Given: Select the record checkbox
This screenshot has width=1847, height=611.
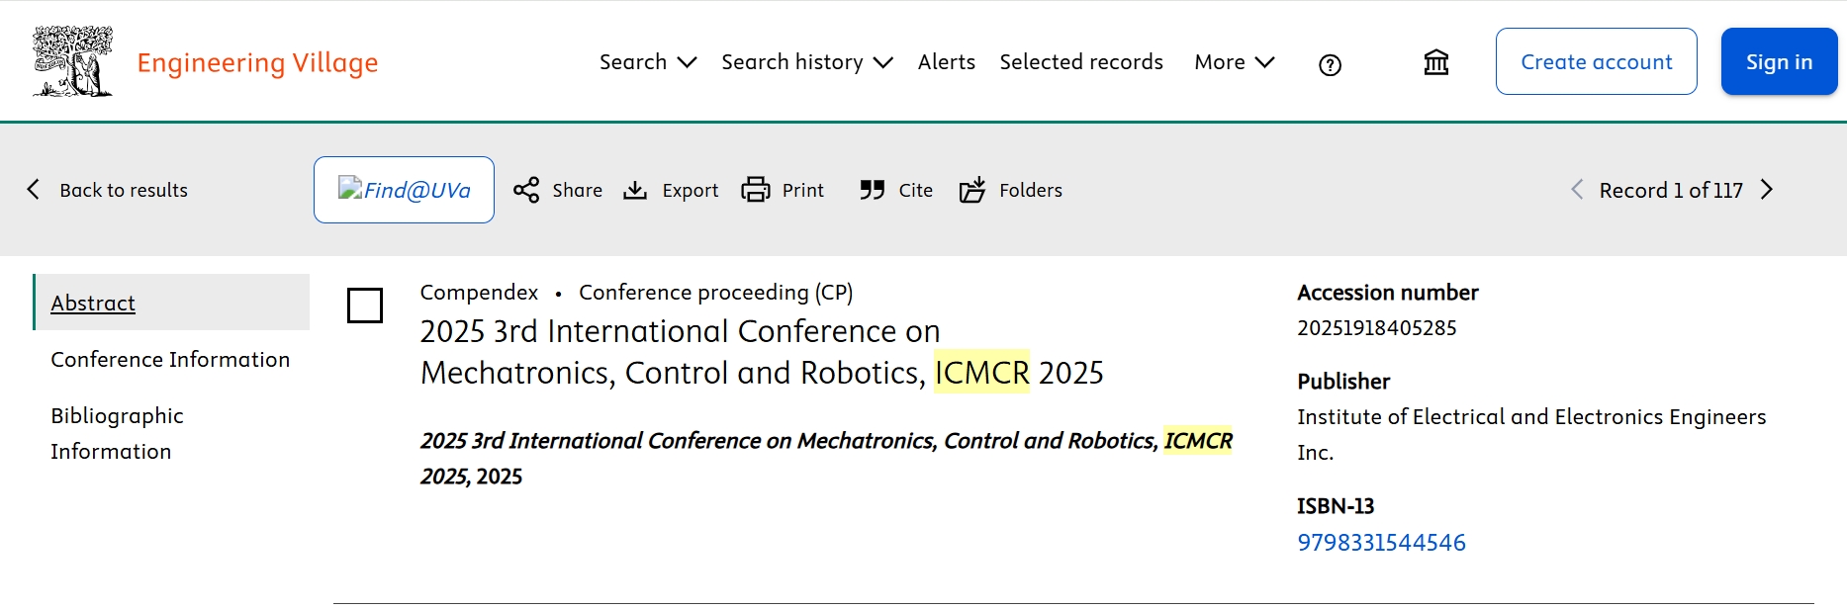Looking at the screenshot, I should [365, 305].
